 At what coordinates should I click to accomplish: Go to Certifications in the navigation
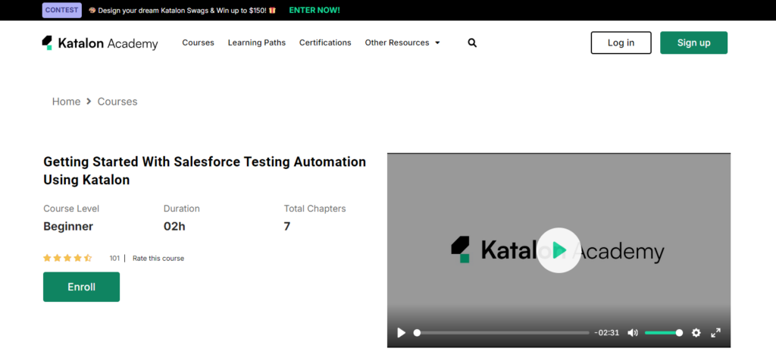click(x=325, y=42)
